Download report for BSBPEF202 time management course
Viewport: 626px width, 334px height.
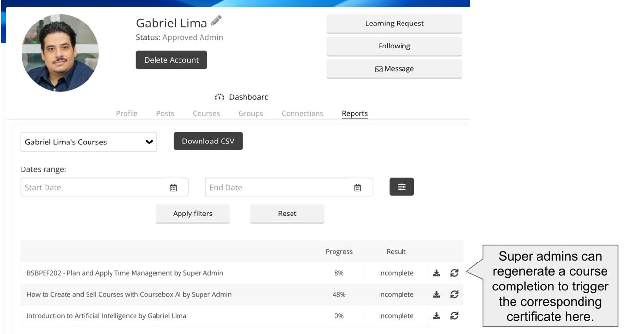[x=436, y=273]
